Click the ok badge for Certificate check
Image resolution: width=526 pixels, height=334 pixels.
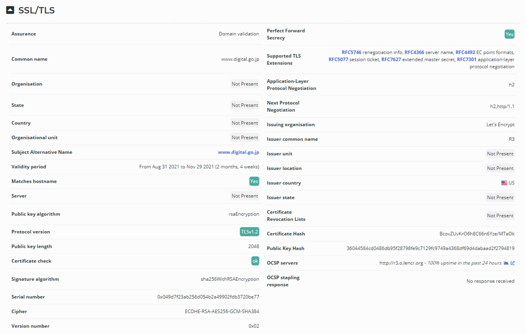(x=255, y=261)
